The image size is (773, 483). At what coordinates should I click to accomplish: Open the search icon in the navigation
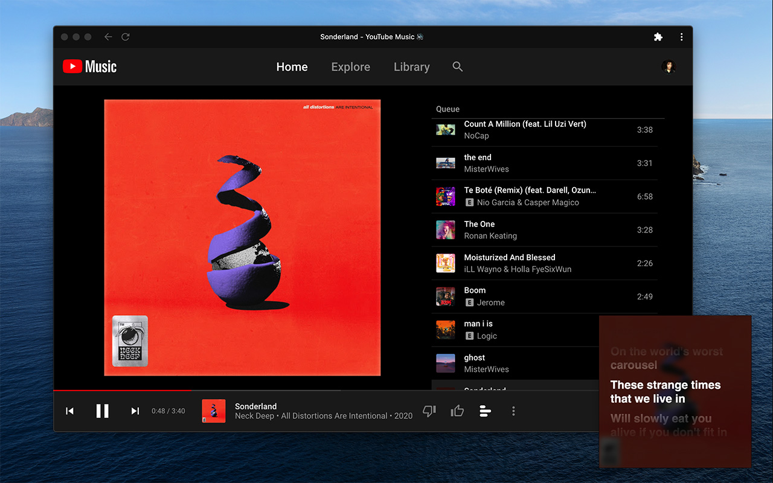458,67
